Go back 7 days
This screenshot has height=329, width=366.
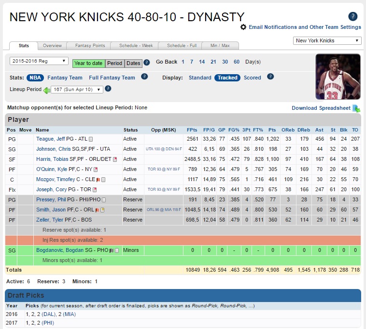pos(192,62)
